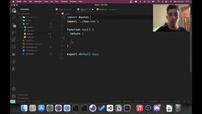This screenshot has width=202, height=114.
Task: Open Music from the dock
Action: click(140, 108)
